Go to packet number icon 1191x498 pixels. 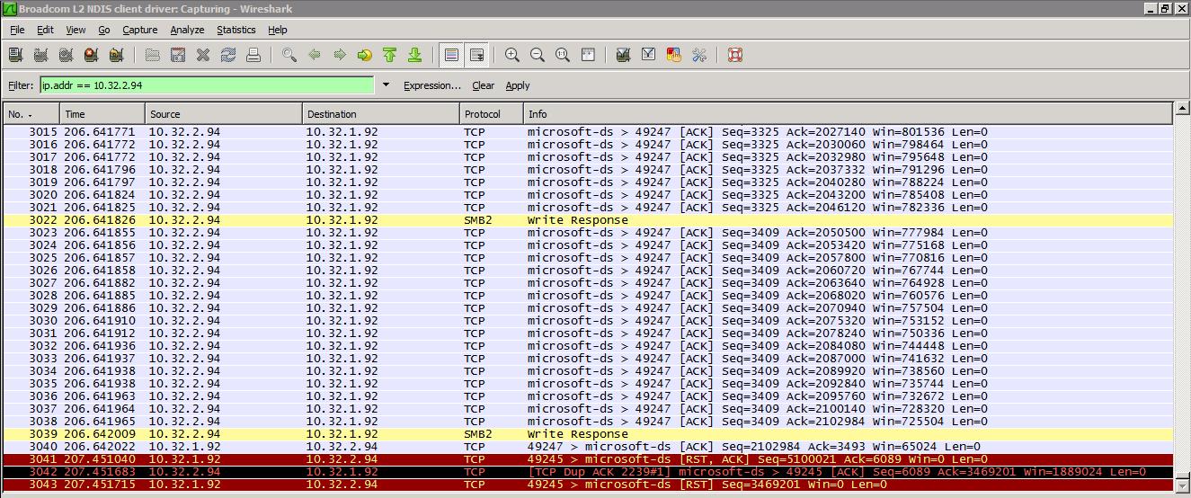click(x=364, y=55)
